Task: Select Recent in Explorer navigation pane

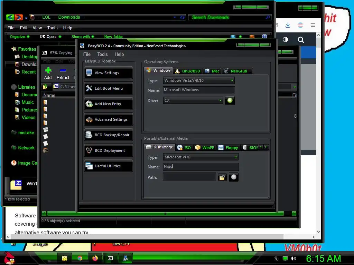Action: pyautogui.click(x=25, y=72)
